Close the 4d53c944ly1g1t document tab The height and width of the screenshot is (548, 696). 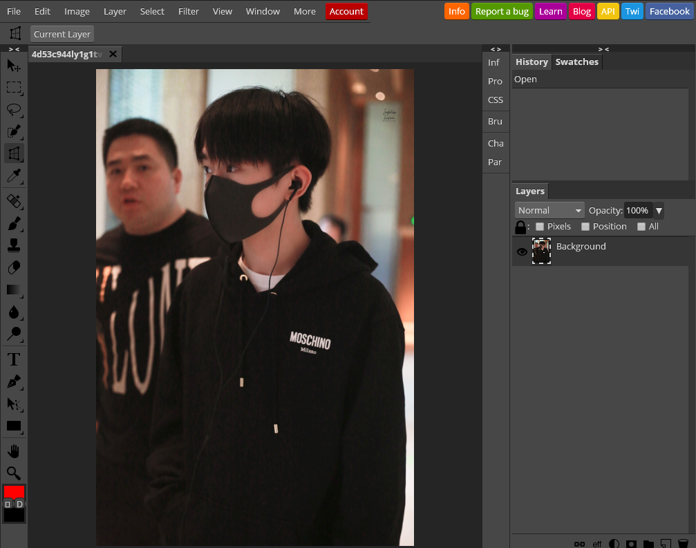(x=113, y=54)
